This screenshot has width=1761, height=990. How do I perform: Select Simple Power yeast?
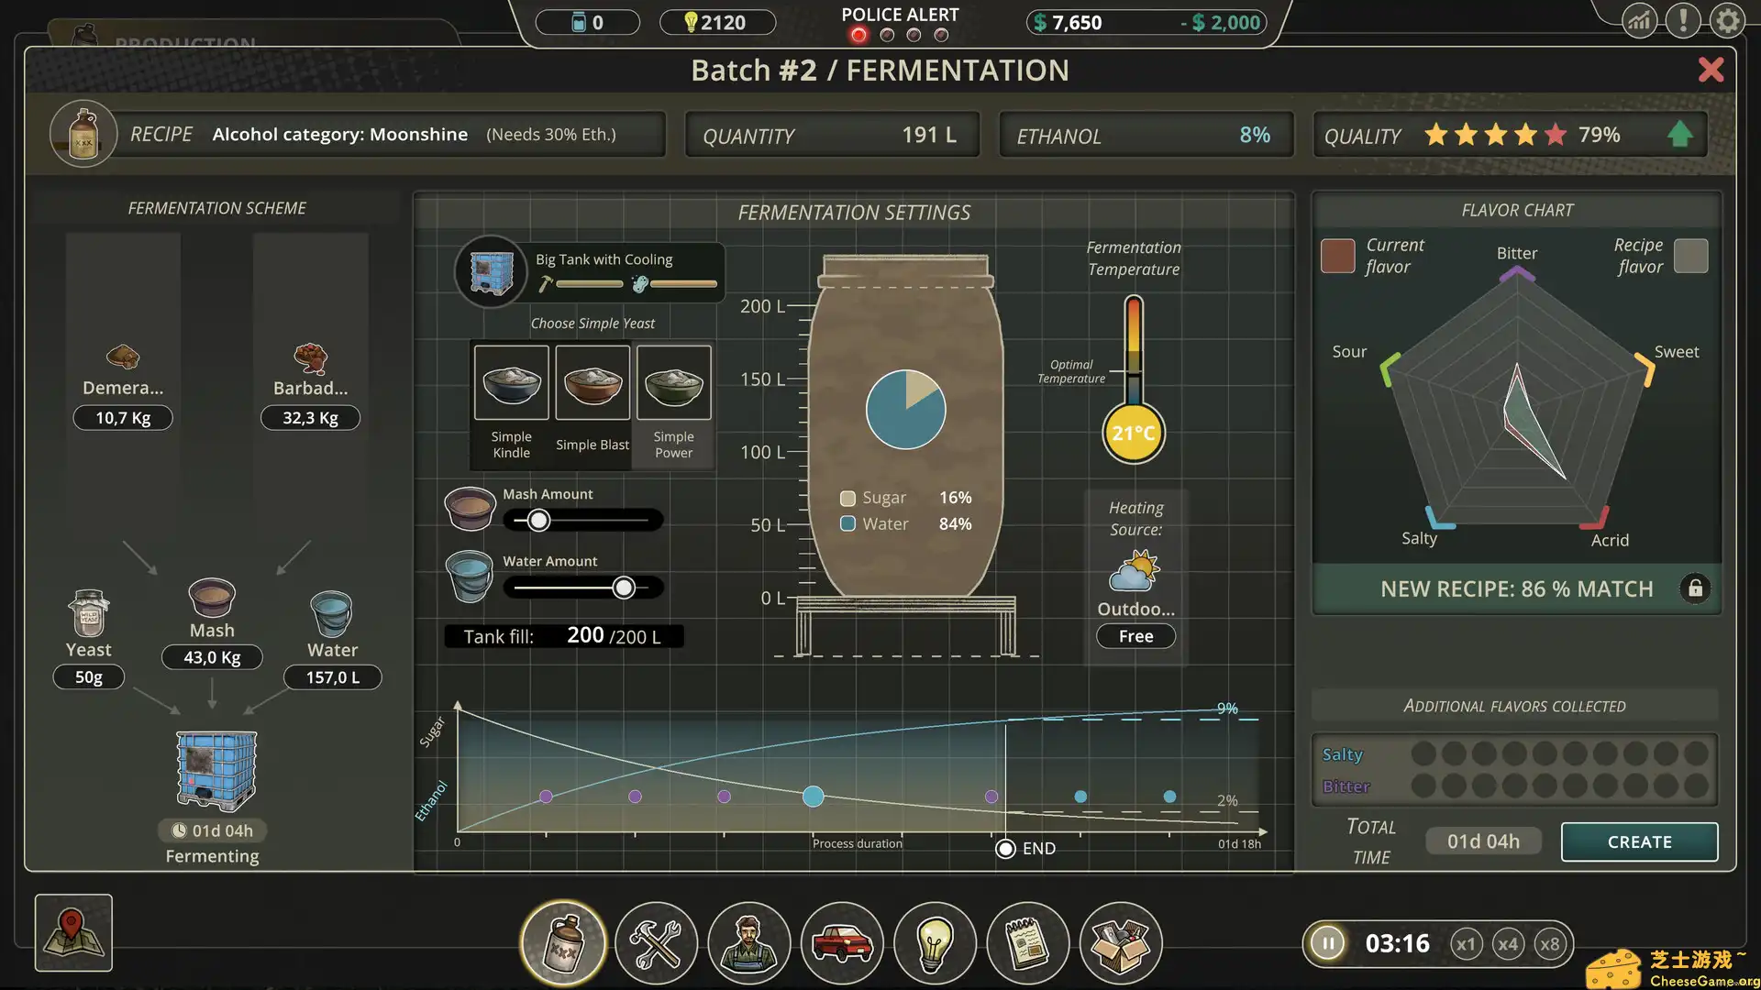click(x=674, y=383)
